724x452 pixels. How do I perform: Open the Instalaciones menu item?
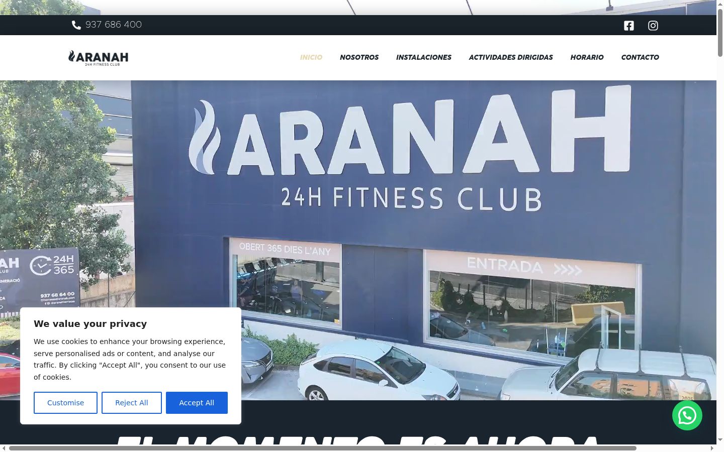[424, 57]
